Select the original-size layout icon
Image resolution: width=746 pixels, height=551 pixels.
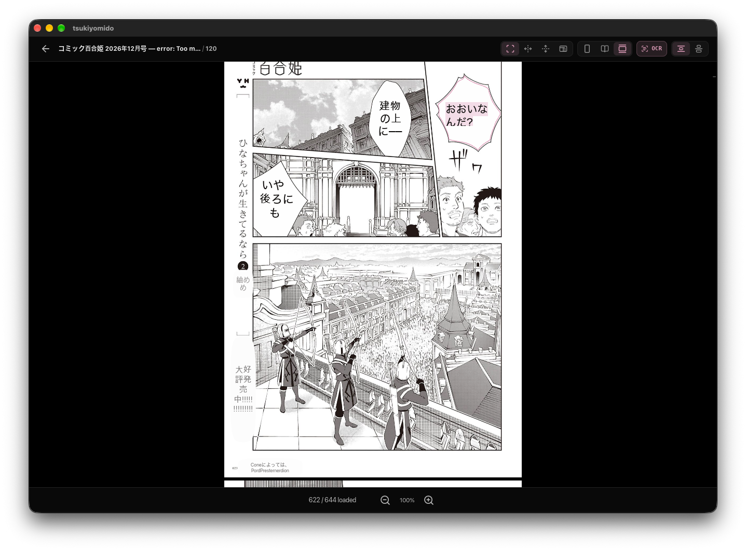(x=563, y=49)
